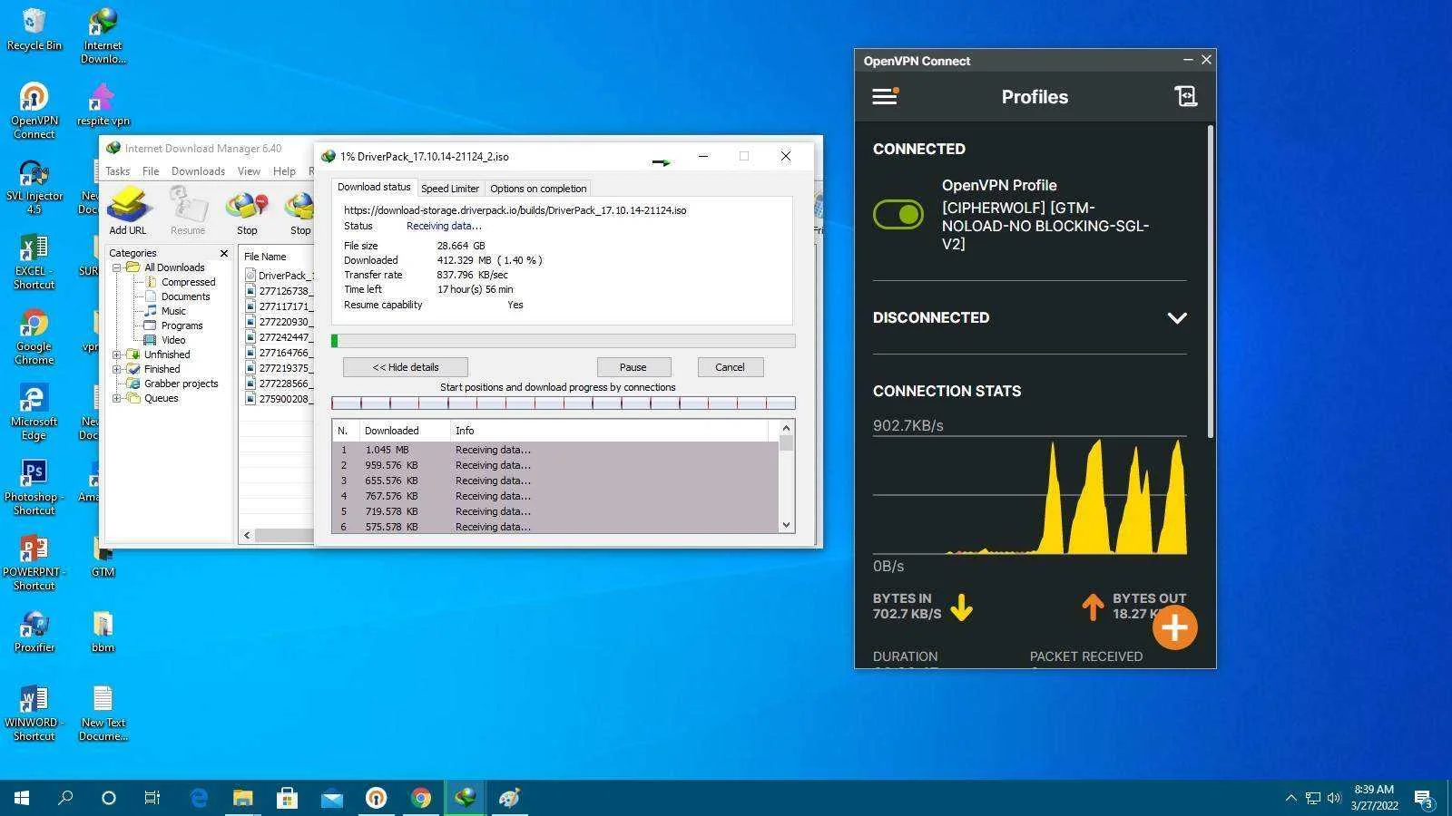This screenshot has height=816, width=1452.
Task: Click Windows Start button
Action: click(x=22, y=798)
